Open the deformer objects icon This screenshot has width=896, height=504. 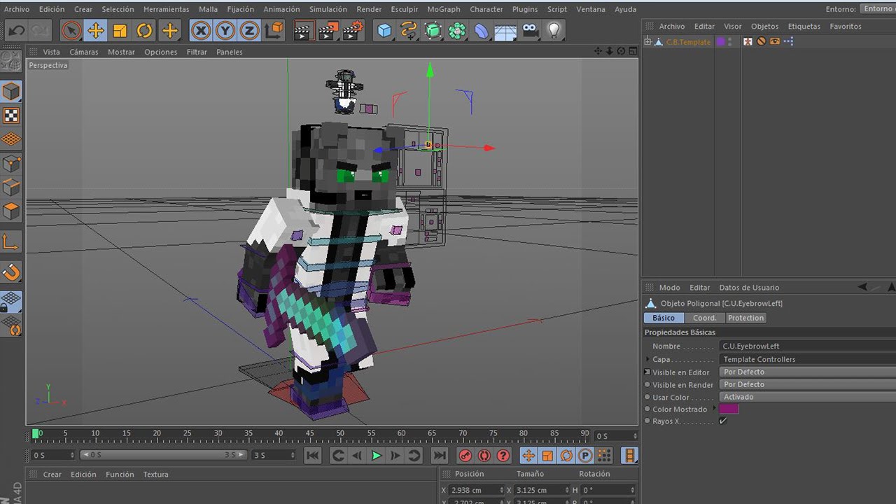(482, 30)
